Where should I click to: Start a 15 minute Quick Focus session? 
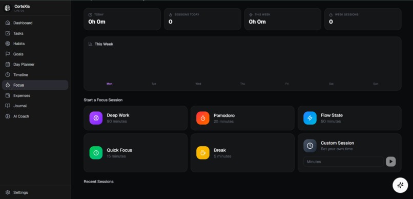(135, 153)
